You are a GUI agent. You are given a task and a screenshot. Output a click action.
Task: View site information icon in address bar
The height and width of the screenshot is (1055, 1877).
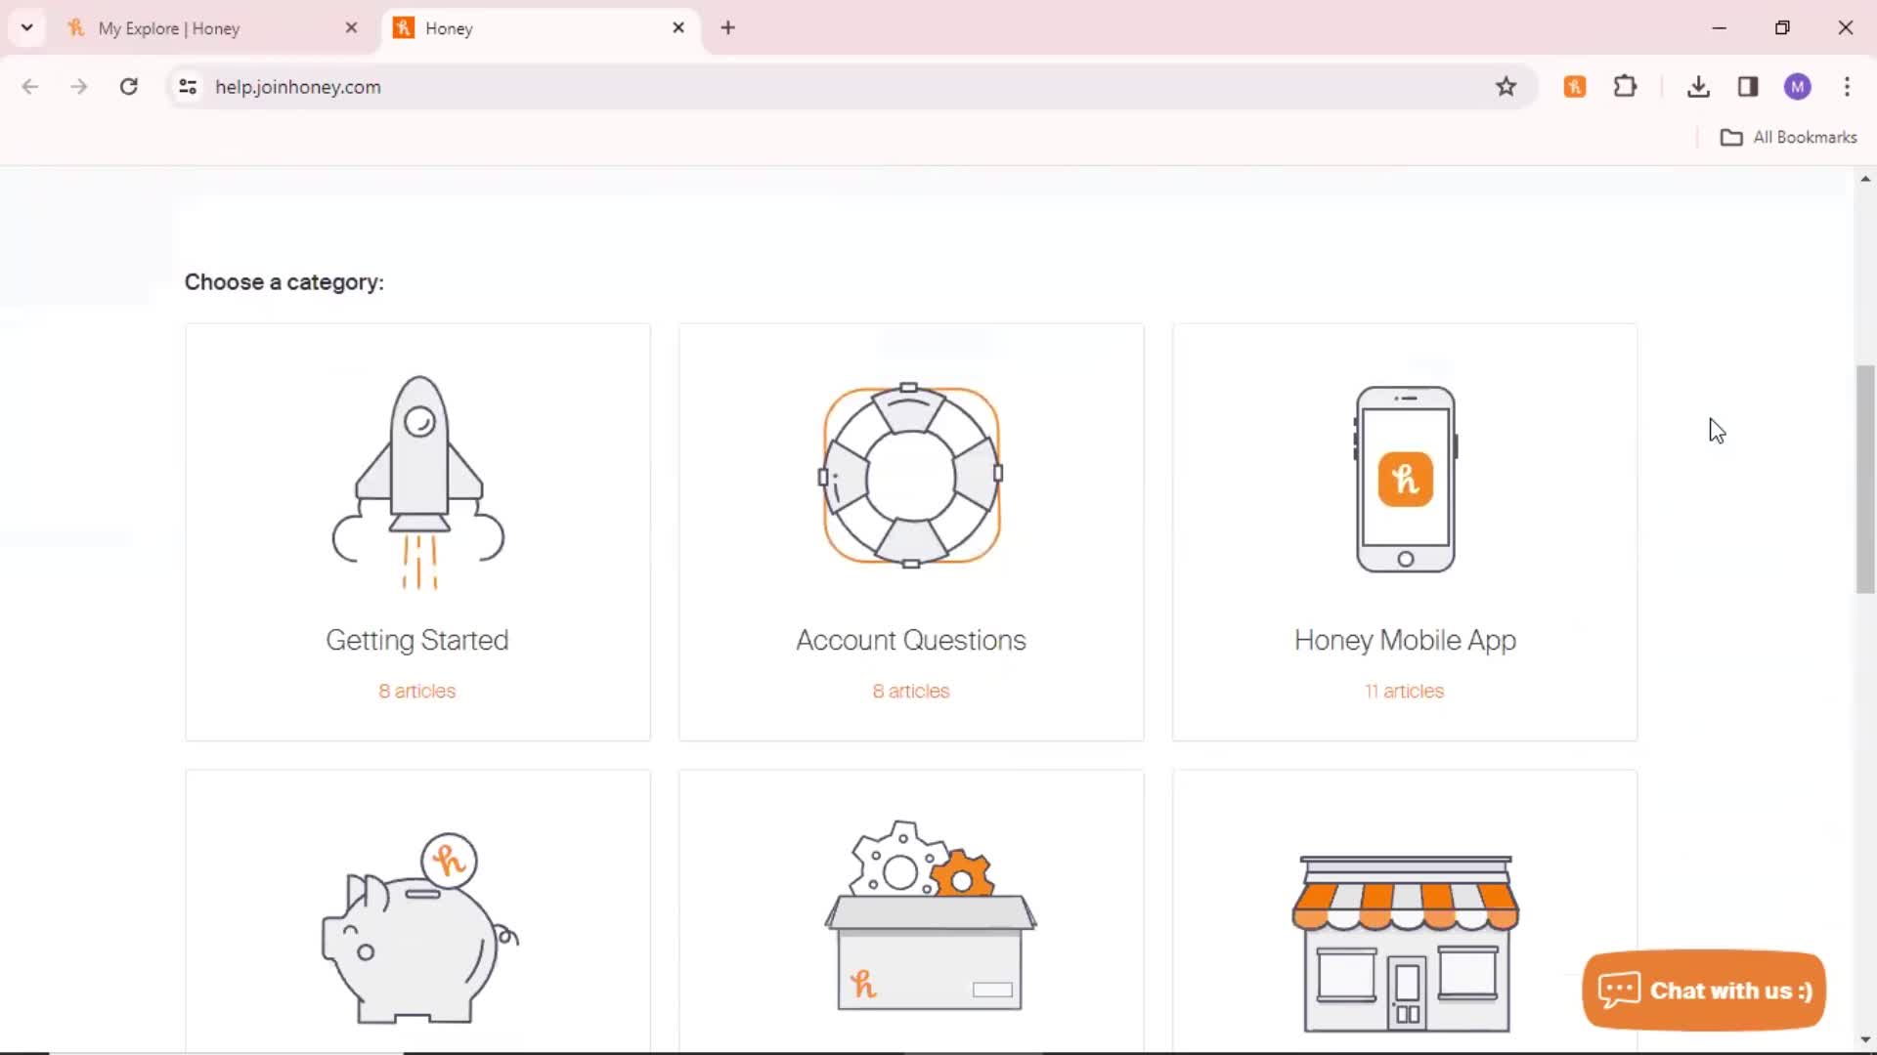[188, 87]
